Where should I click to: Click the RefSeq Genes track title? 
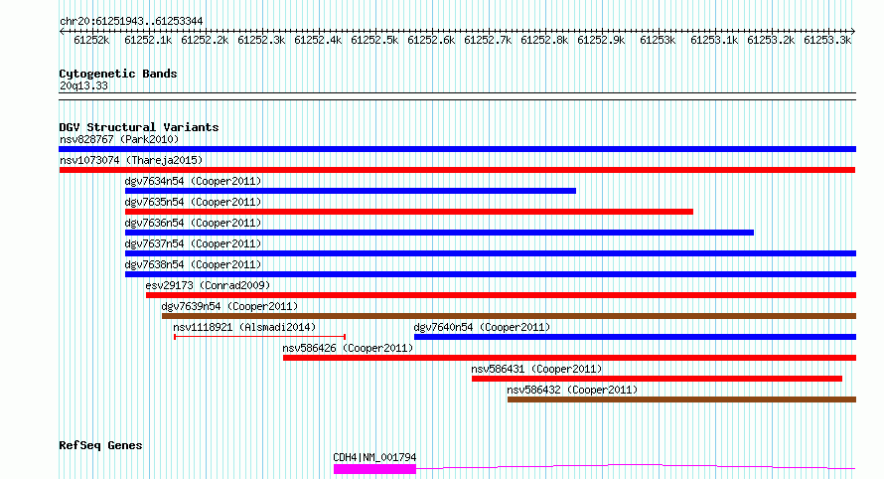pyautogui.click(x=100, y=446)
